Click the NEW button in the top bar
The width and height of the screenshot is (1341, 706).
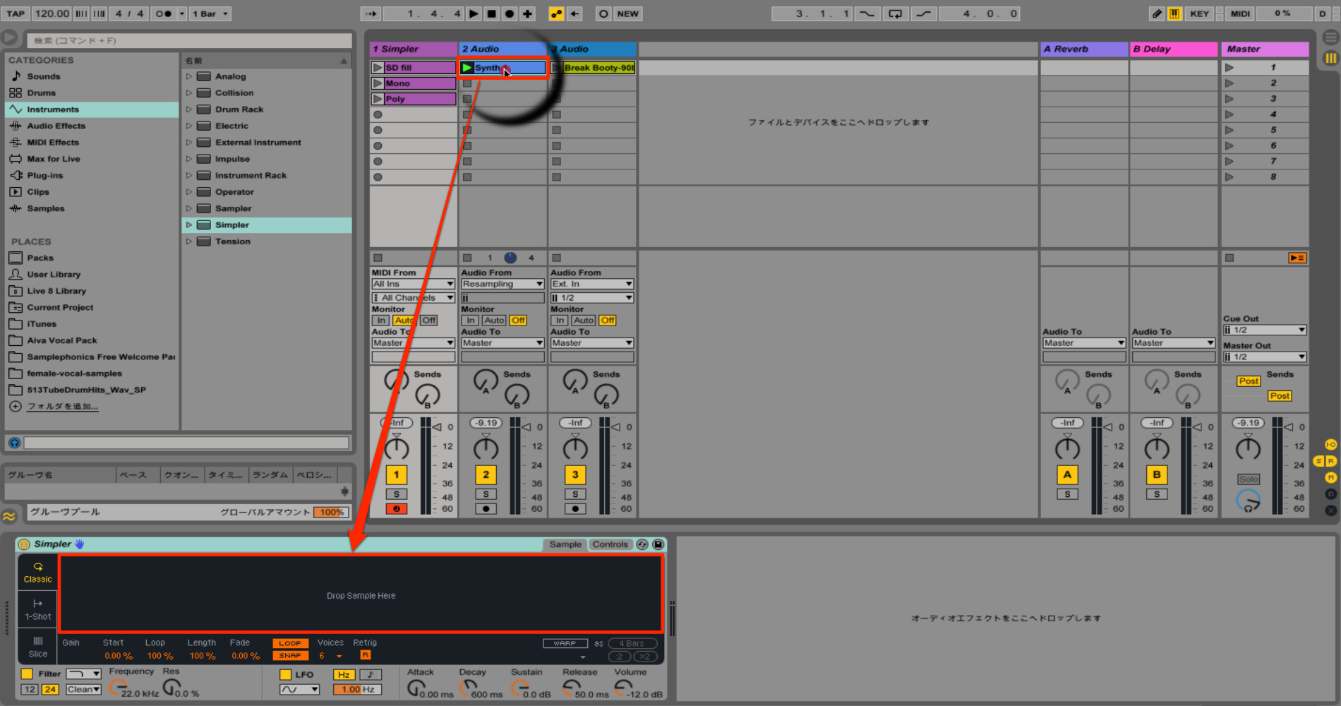pos(627,13)
